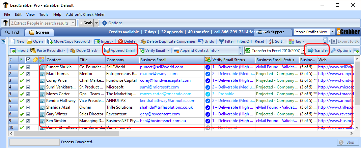361x148 pixels.
Task: Open puneet@sell2world.com email link
Action: [x=162, y=67]
